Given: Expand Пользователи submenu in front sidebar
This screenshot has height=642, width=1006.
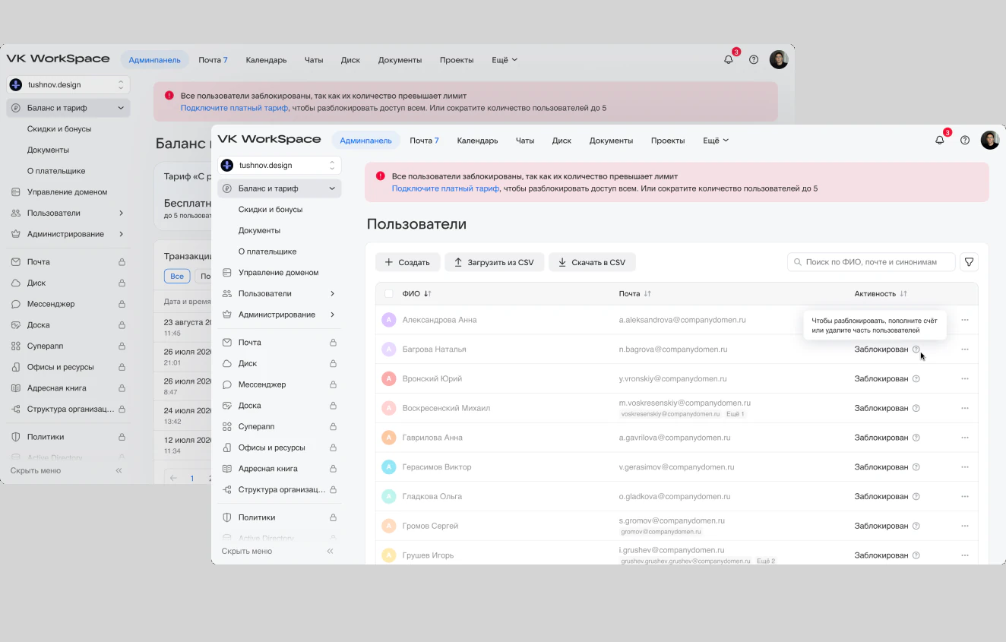Looking at the screenshot, I should point(332,293).
